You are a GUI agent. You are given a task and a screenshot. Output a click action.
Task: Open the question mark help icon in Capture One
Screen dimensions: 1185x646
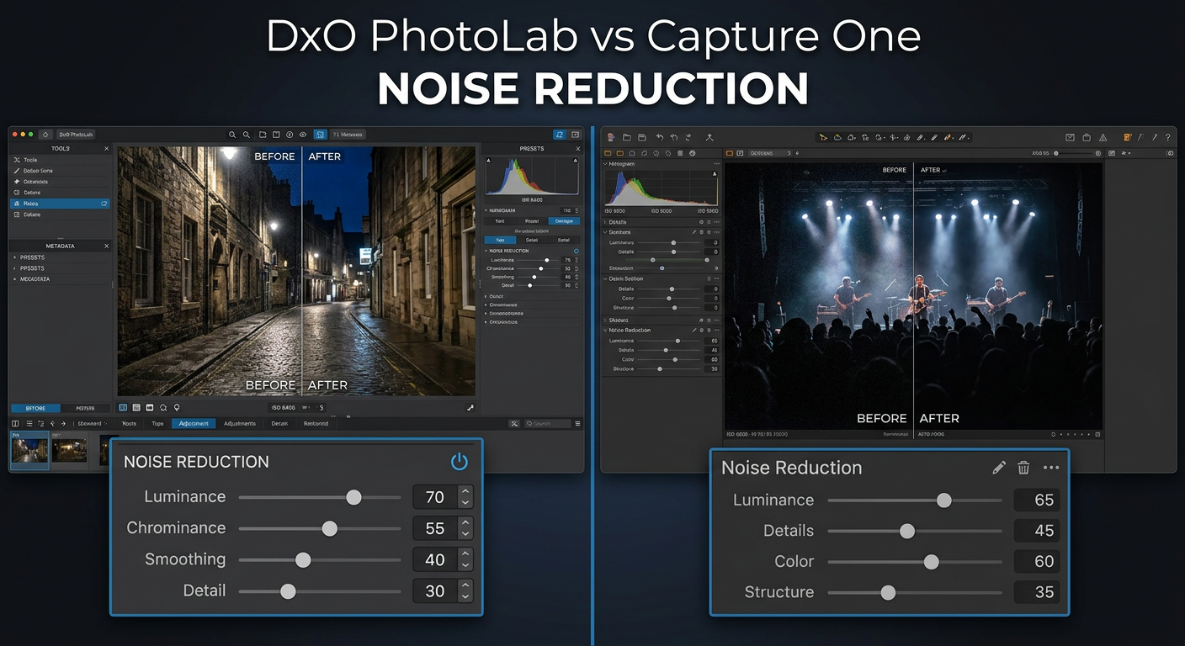pyautogui.click(x=1167, y=137)
